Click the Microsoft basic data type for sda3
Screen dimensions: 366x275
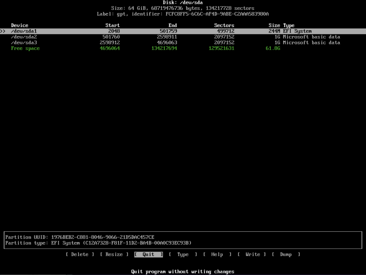tap(312, 42)
